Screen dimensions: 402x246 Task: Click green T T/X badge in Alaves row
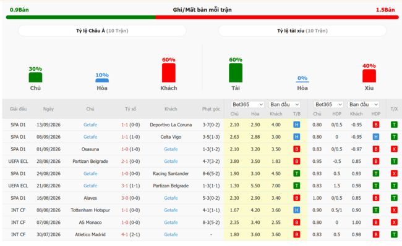394,198
